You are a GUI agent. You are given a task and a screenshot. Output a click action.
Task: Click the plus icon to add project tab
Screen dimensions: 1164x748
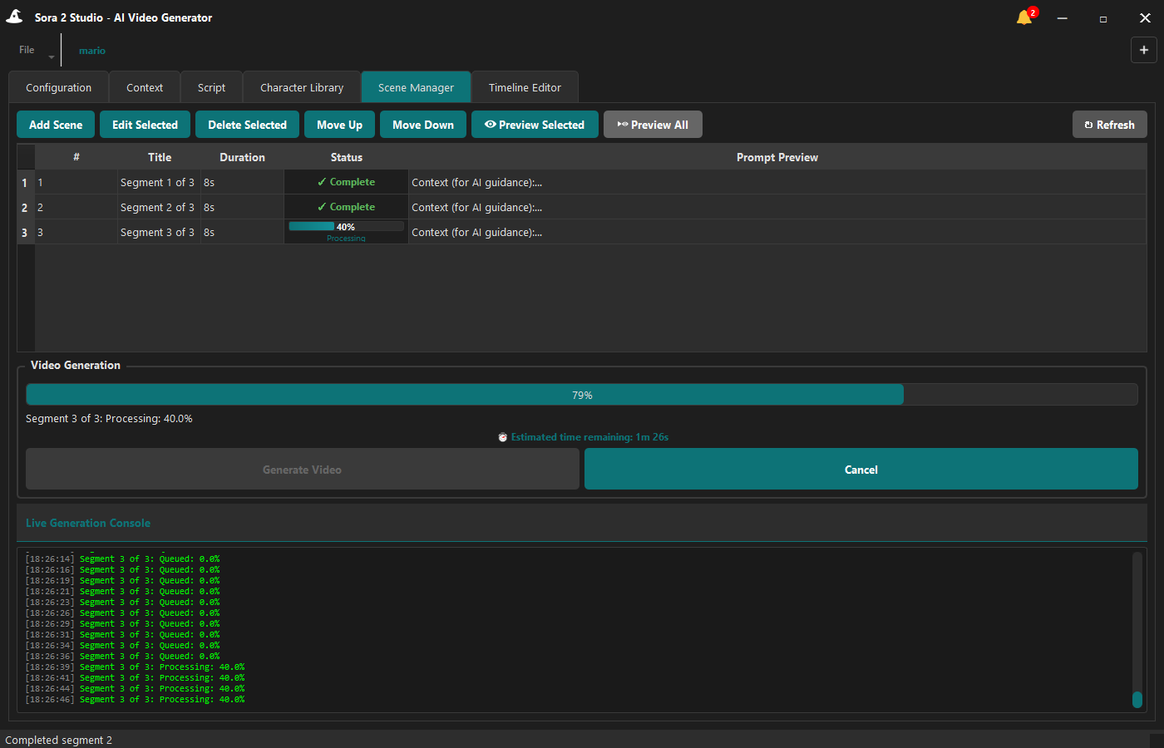click(x=1144, y=50)
